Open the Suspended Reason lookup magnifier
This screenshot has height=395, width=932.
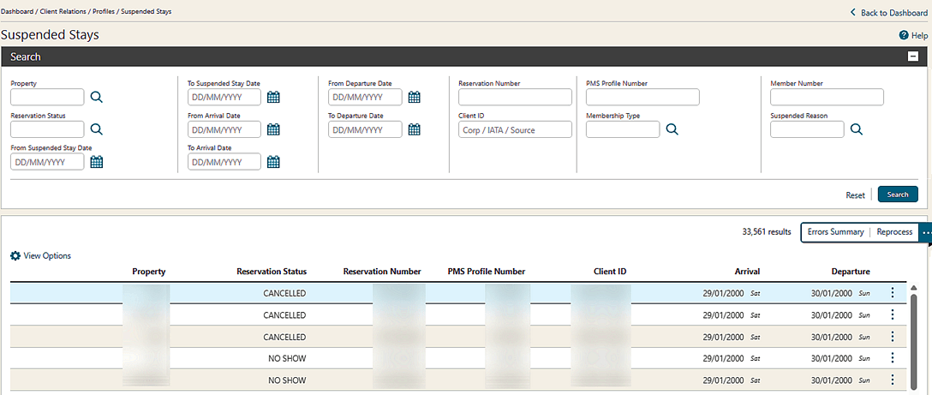[856, 129]
